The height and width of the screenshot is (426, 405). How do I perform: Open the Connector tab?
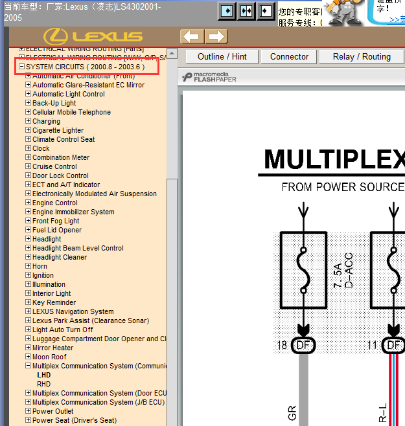click(289, 57)
